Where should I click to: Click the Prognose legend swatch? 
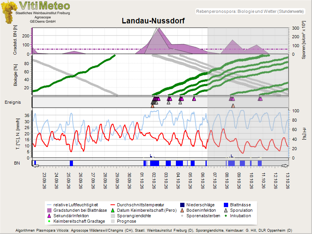113,221
